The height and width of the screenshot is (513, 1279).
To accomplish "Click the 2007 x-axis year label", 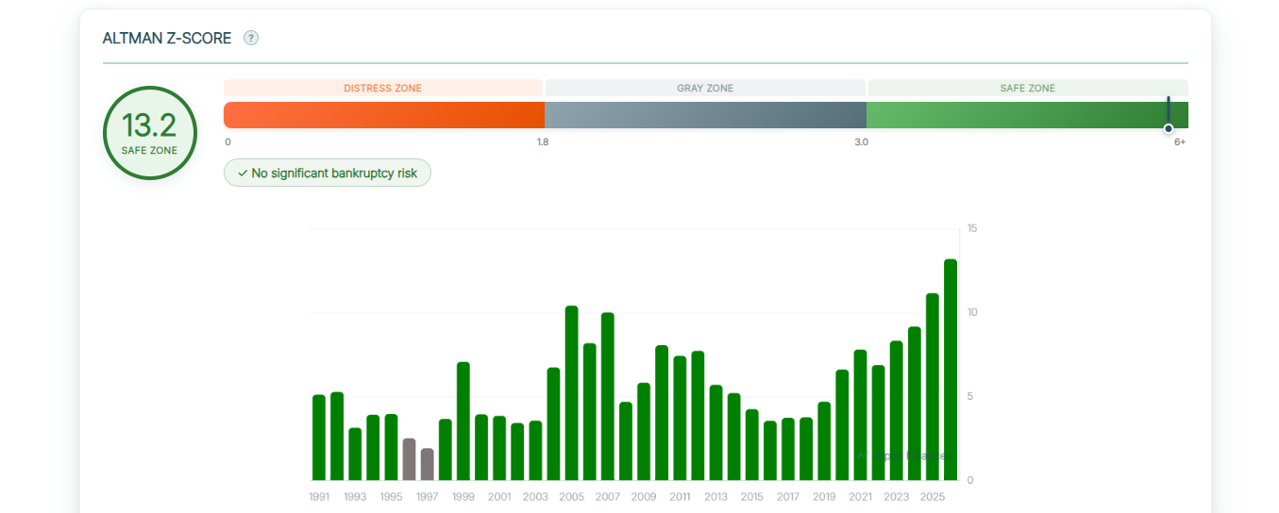I will pos(607,497).
